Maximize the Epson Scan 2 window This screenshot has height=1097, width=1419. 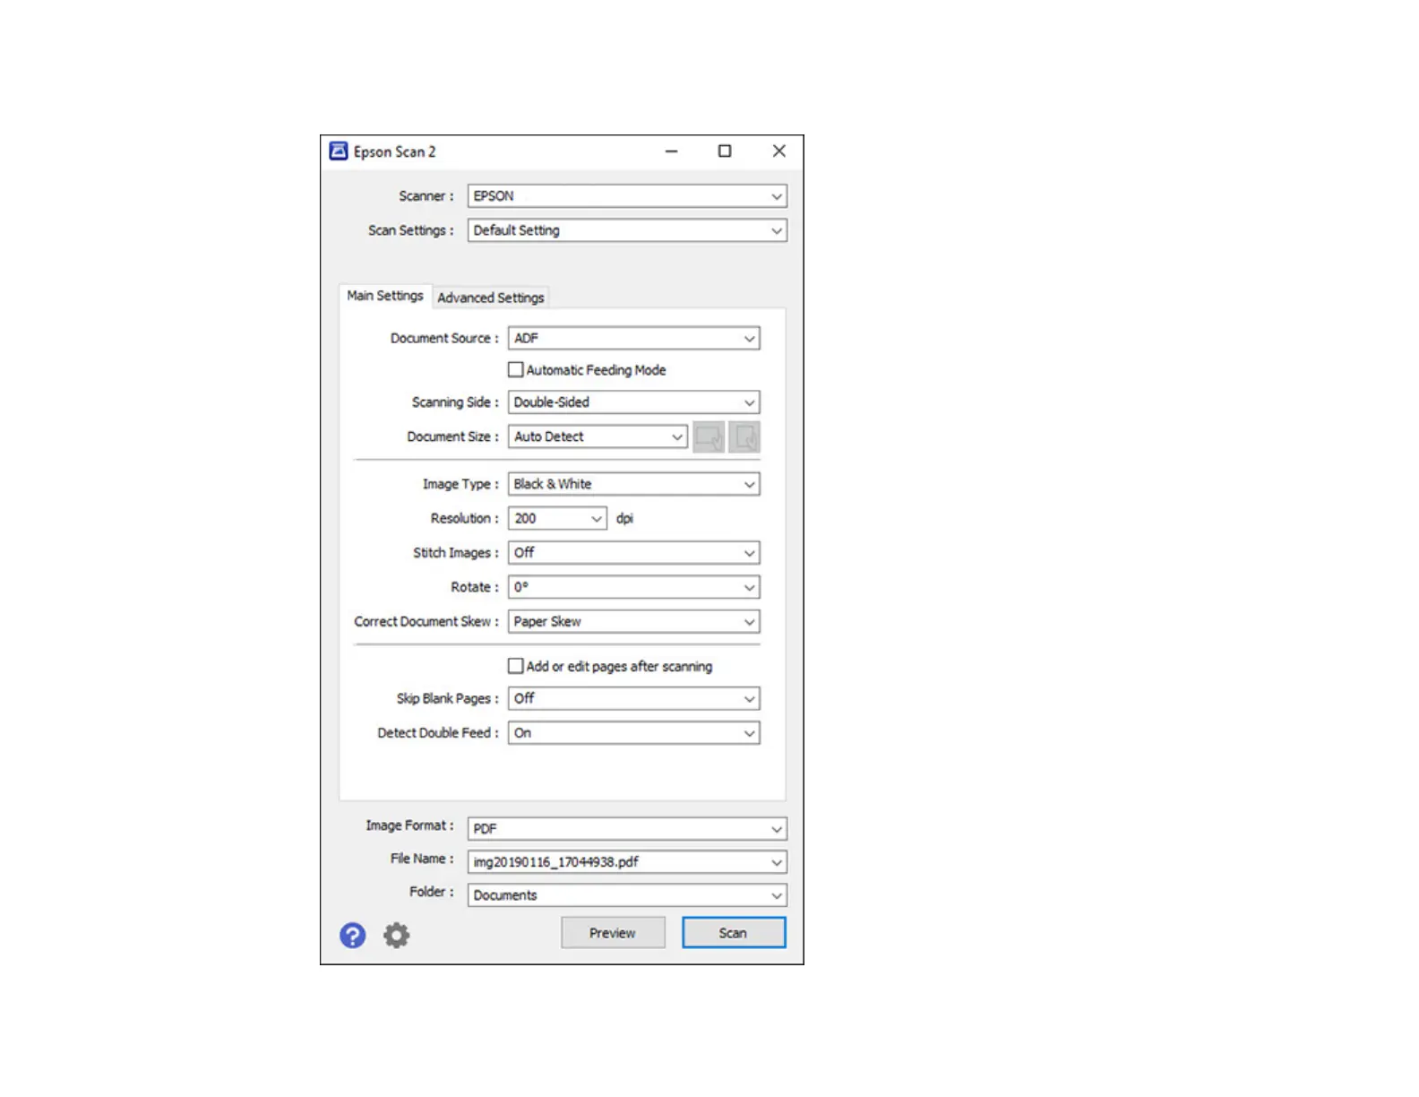point(725,151)
